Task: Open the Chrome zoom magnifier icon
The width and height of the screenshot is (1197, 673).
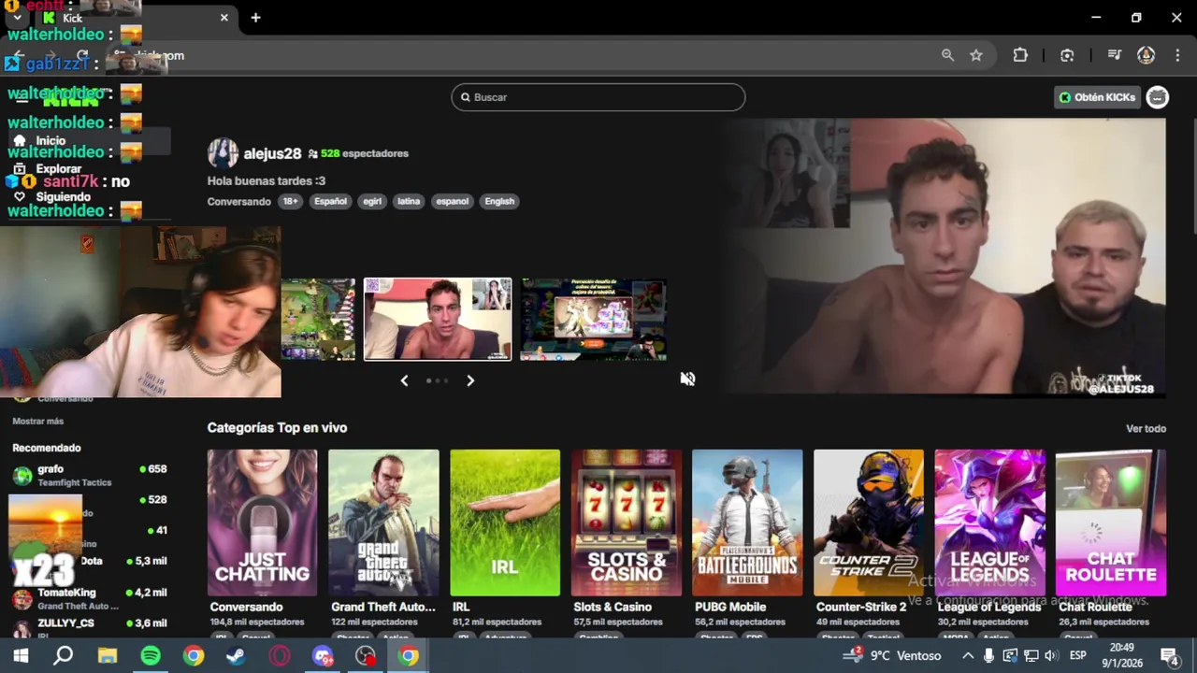Action: (947, 55)
